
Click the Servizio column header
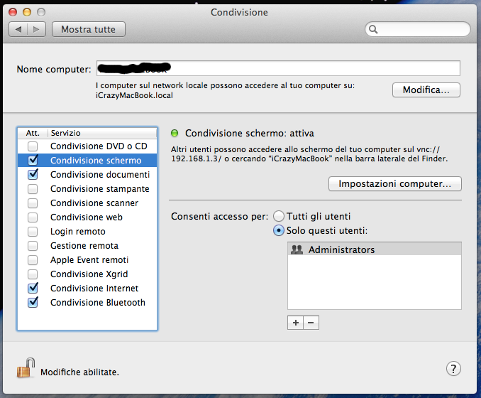coord(99,133)
